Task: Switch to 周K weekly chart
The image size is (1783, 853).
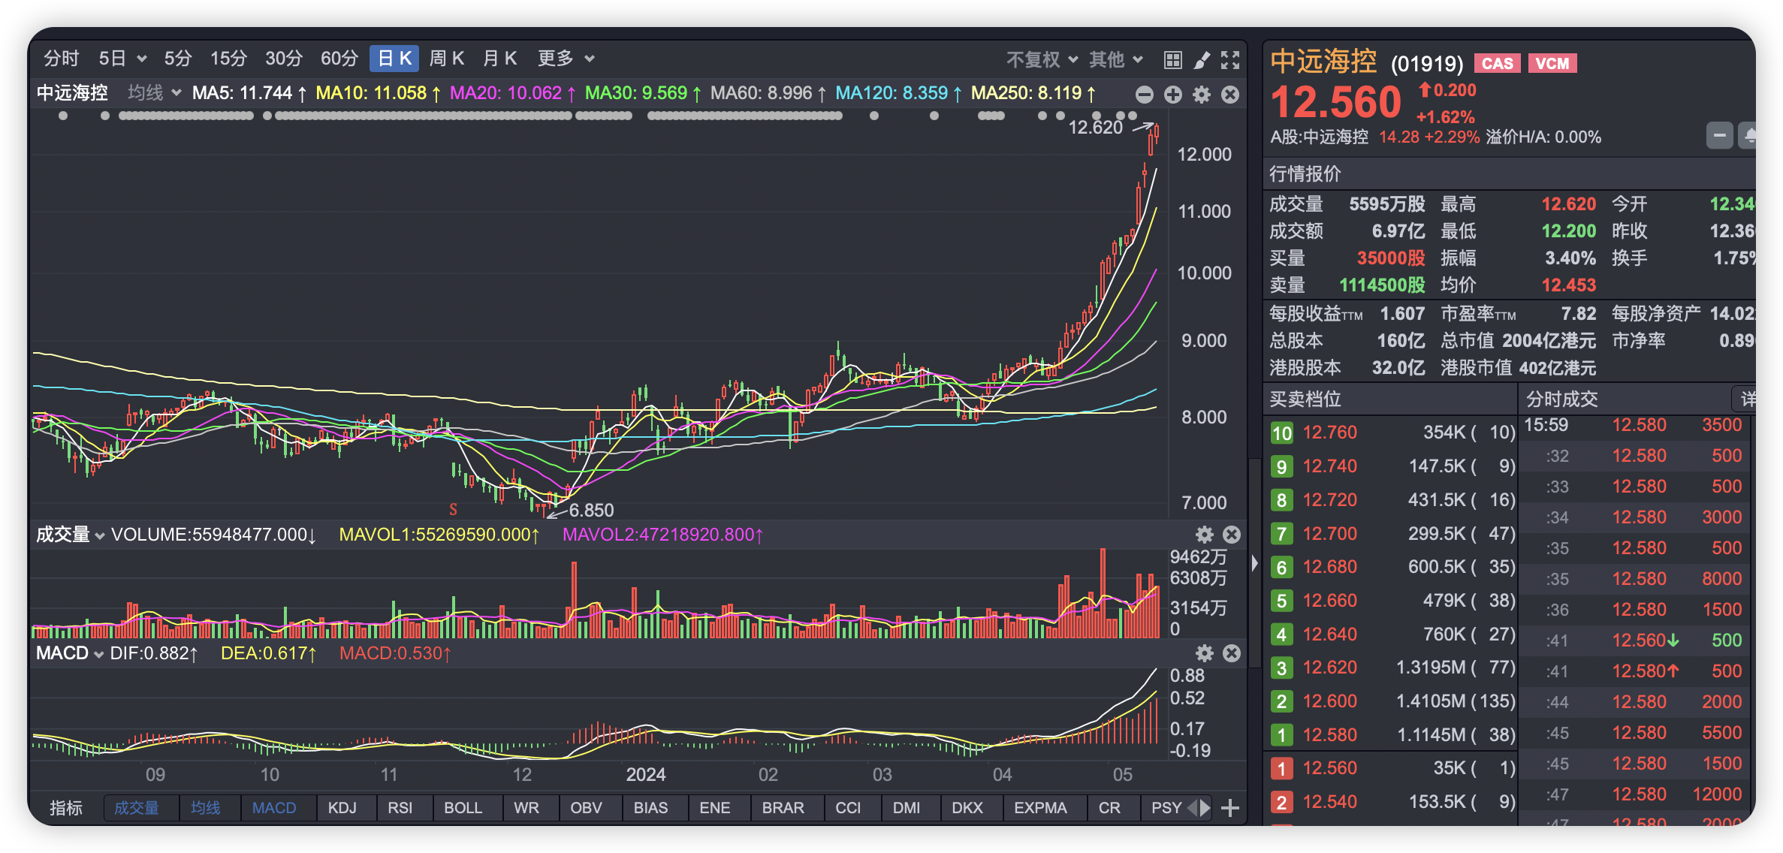Action: 447,59
